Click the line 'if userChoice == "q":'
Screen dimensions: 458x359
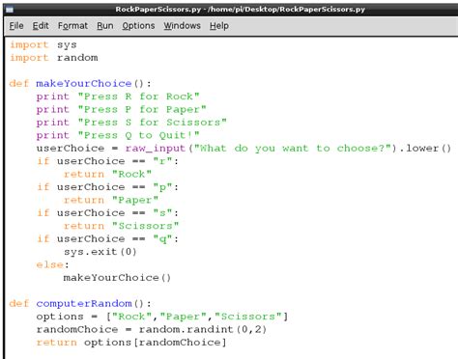(x=107, y=239)
